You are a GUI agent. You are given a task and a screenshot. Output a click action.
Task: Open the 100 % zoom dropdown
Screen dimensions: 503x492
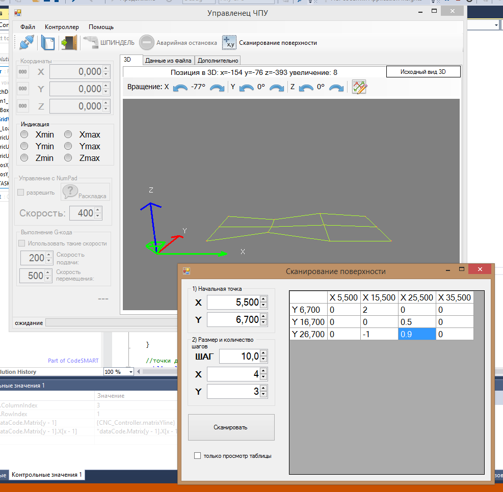(131, 372)
